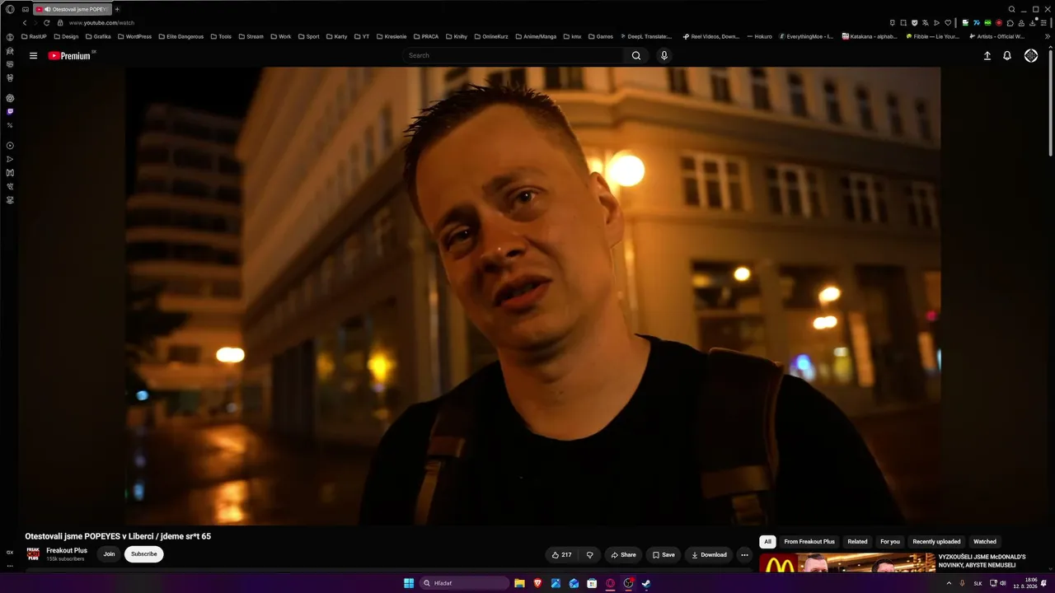
Task: Launch Steam from the taskbar
Action: (x=646, y=583)
